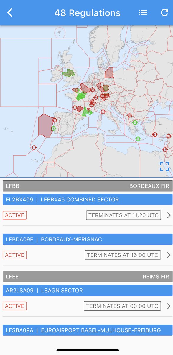Select the LFBB Bordeaux FIR header

tap(88, 186)
